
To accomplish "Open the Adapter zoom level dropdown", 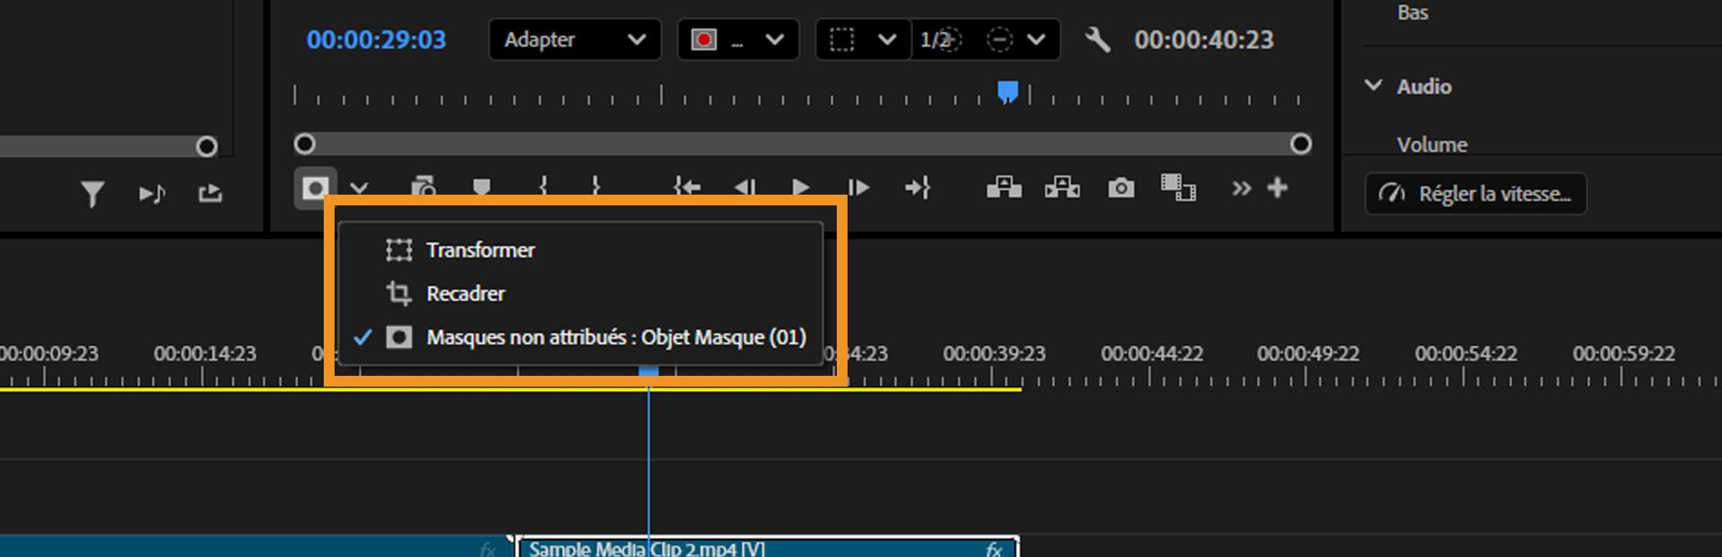I will [575, 39].
